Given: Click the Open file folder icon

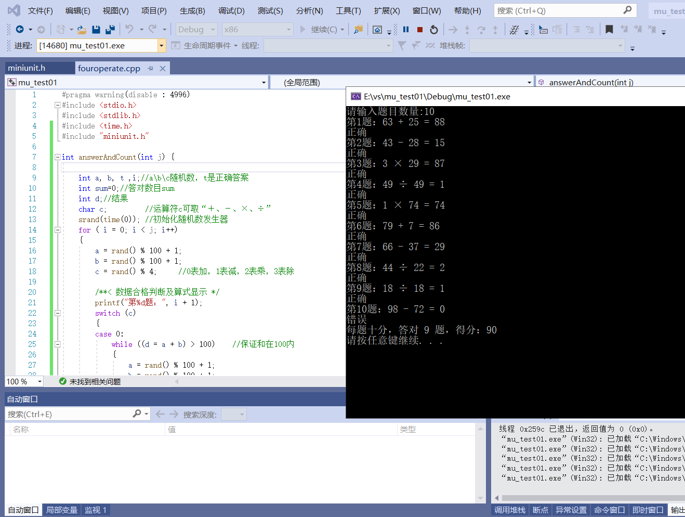Looking at the screenshot, I should coord(82,30).
